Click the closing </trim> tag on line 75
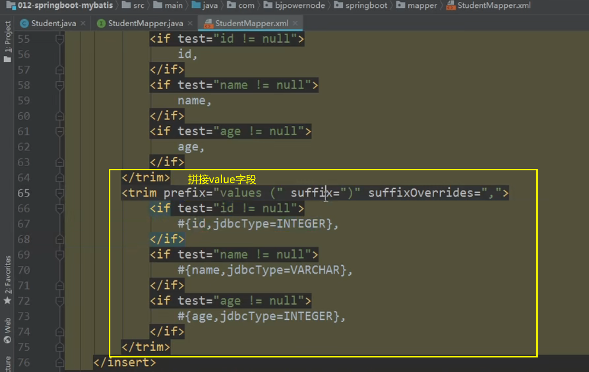This screenshot has height=372, width=589. point(146,347)
